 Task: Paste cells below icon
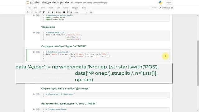click(x=44, y=12)
